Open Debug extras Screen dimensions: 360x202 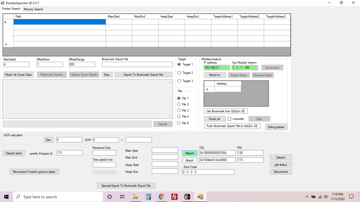click(276, 127)
